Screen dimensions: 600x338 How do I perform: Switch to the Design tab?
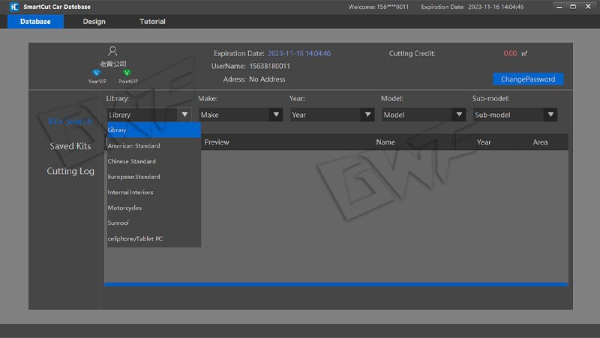(x=94, y=22)
